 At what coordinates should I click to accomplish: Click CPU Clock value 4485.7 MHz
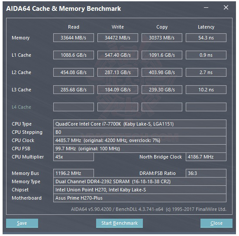[x=140, y=140]
